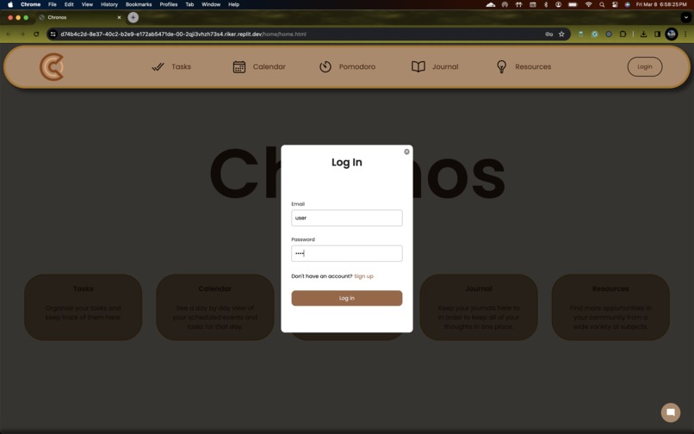Image resolution: width=694 pixels, height=434 pixels.
Task: Click the Journal open-book icon
Action: [x=418, y=67]
